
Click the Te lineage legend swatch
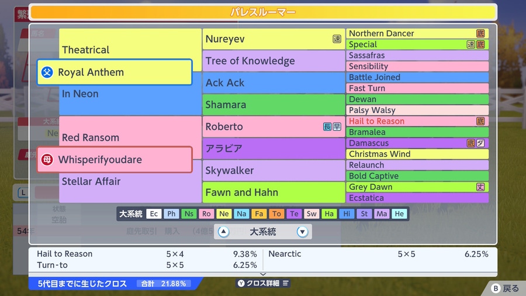294,214
